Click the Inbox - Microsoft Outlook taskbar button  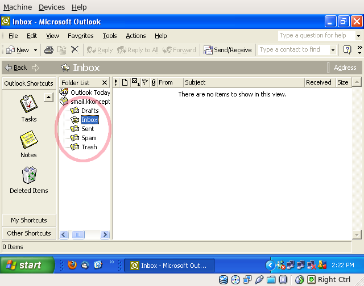169,266
